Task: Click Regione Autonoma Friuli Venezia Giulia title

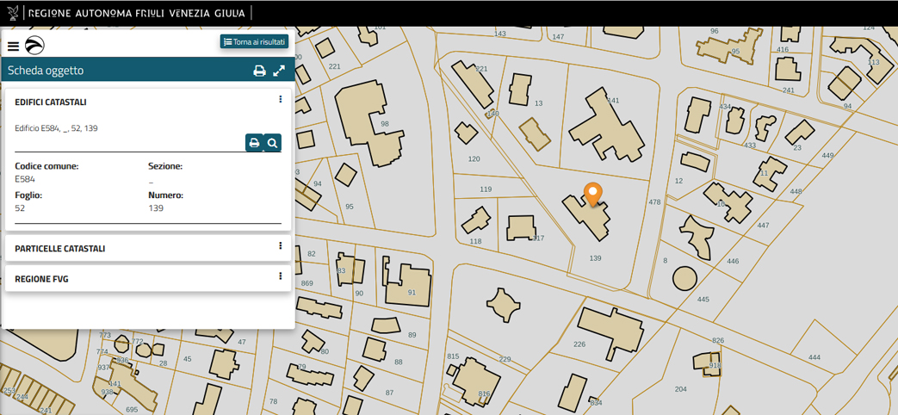Action: click(x=136, y=14)
